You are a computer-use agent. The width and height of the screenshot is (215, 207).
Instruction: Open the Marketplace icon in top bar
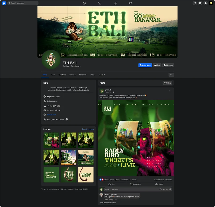pos(100,3)
